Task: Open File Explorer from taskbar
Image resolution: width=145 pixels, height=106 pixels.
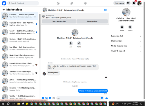Action: coord(19,104)
